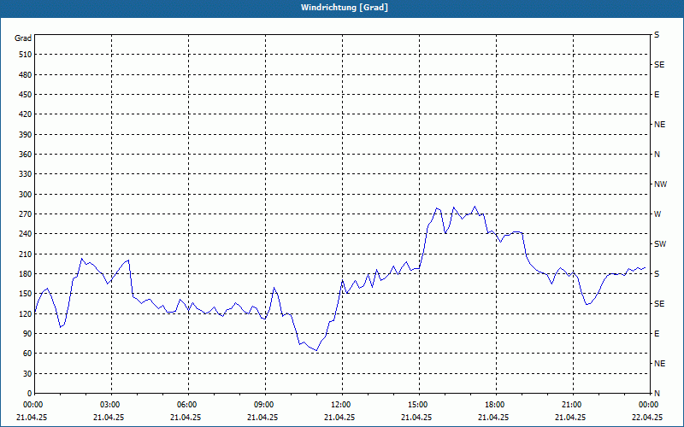Viewport: 684px width, 427px height.
Task: Click the NW compass label
Action: pos(660,184)
